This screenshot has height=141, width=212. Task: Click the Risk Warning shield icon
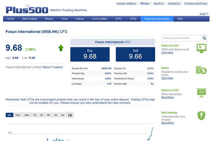[201, 116]
